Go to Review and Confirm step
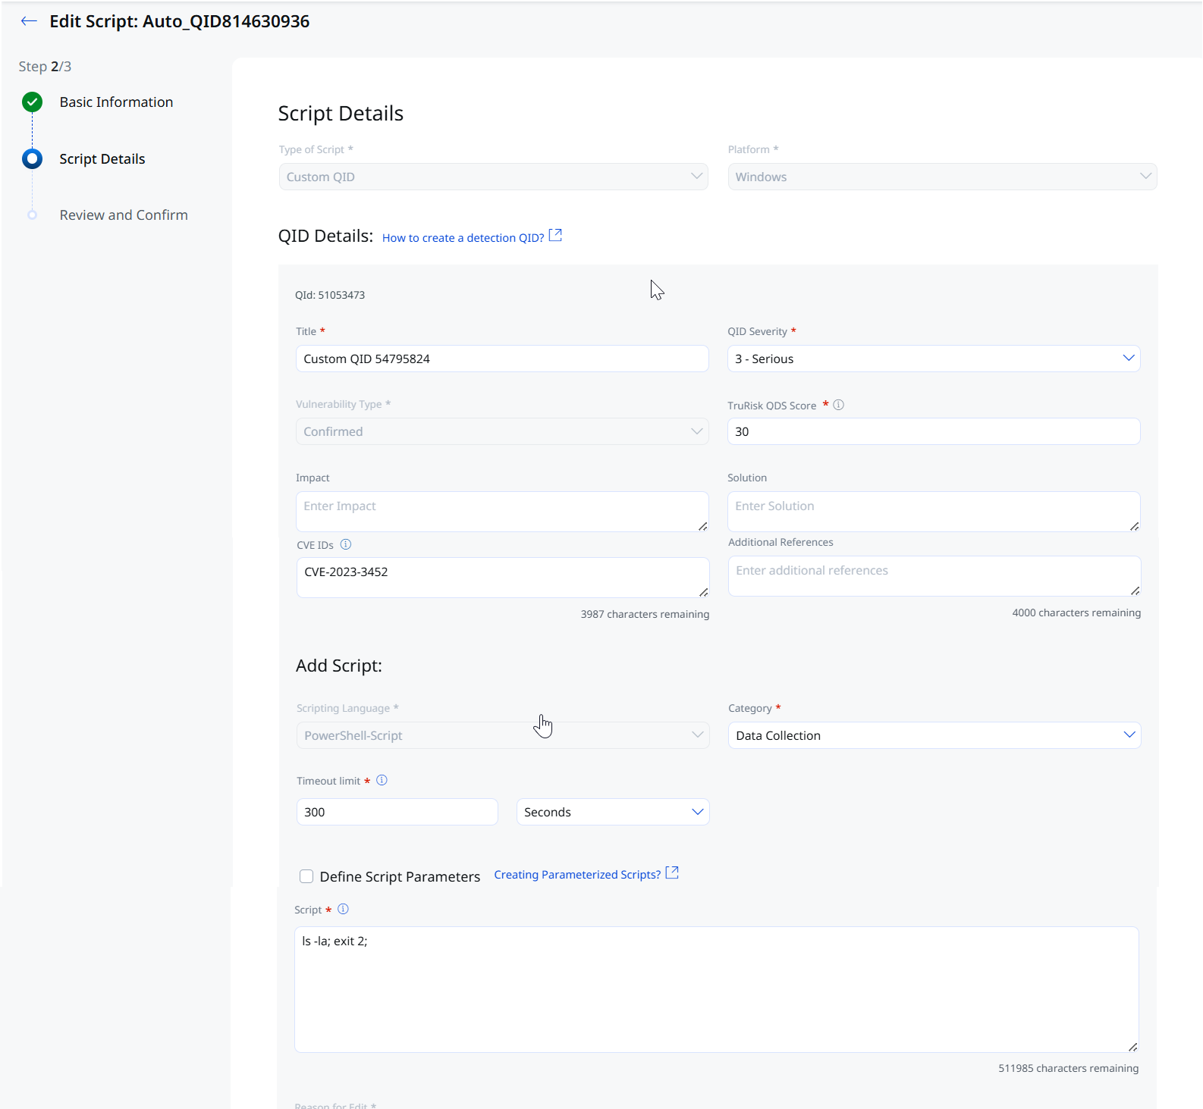Viewport: 1203px width, 1109px height. (124, 215)
